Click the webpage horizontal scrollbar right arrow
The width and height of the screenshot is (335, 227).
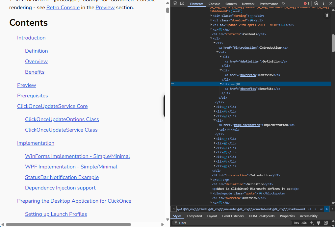point(162,224)
